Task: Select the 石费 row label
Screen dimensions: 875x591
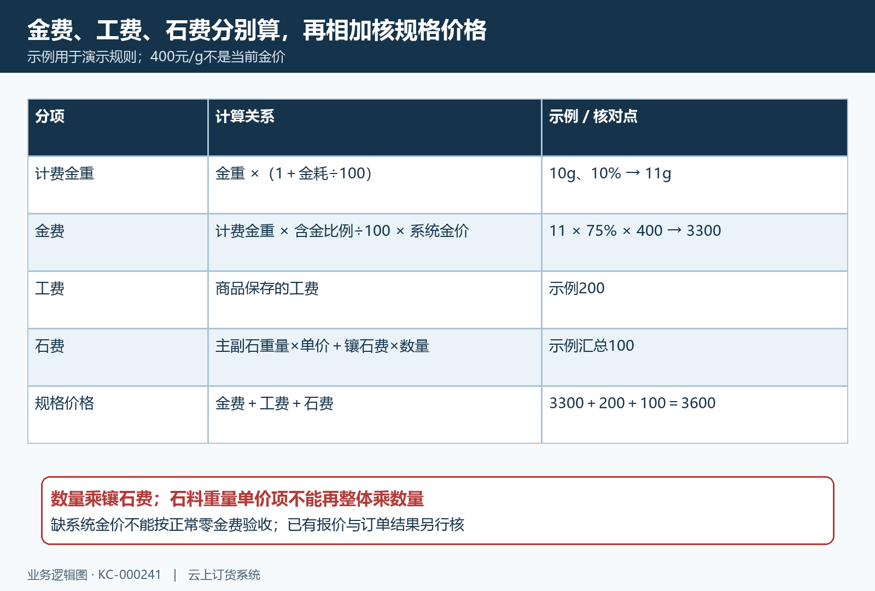Action: click(50, 346)
